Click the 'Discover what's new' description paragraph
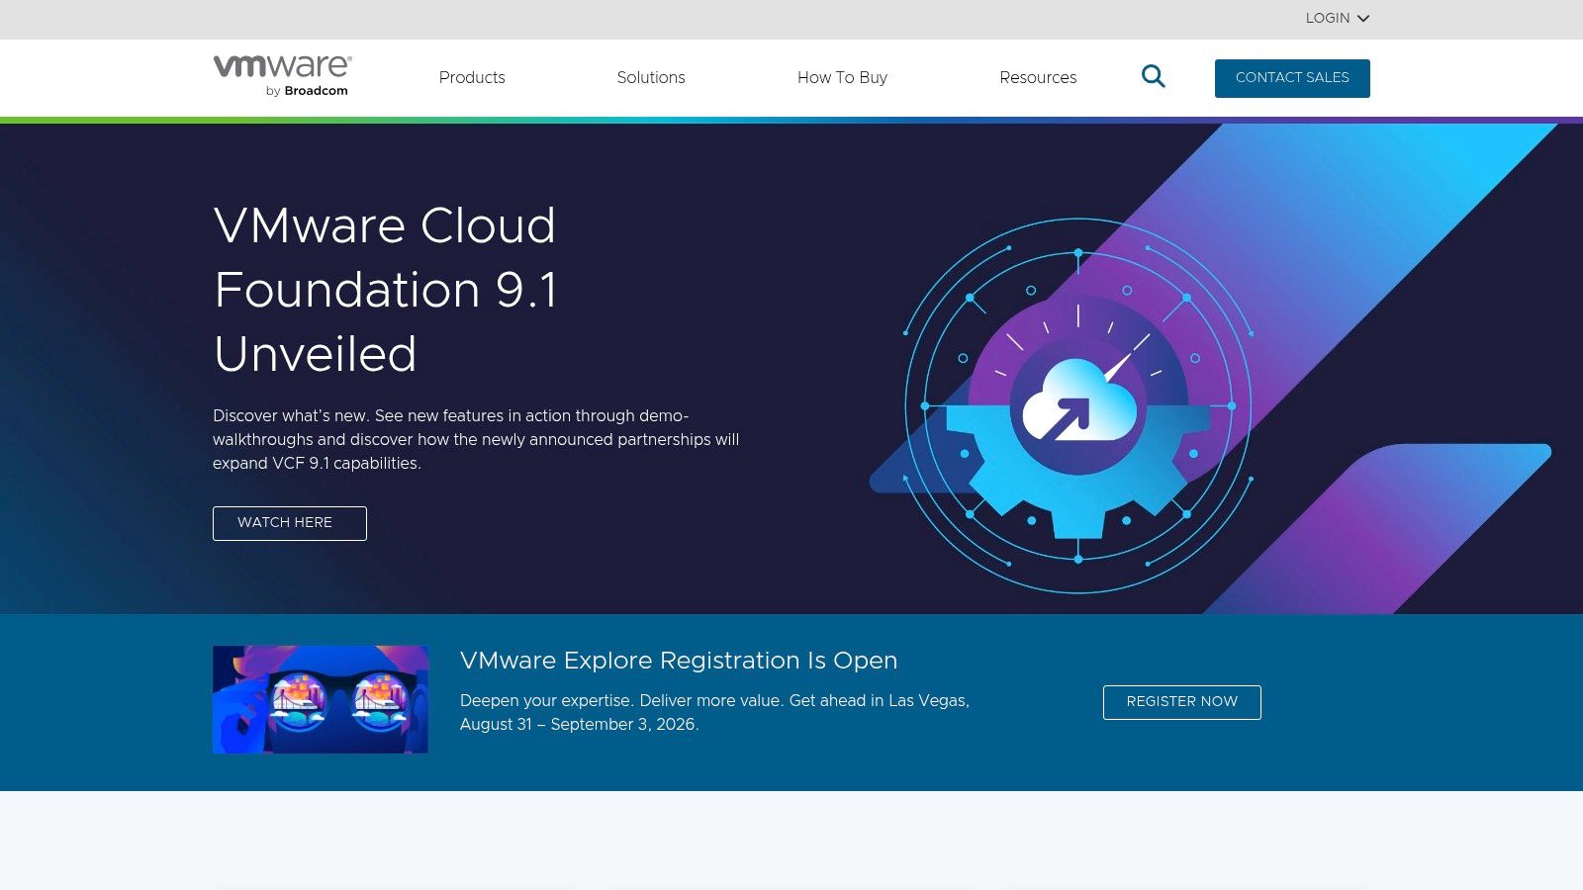Image resolution: width=1583 pixels, height=890 pixels. coord(476,439)
